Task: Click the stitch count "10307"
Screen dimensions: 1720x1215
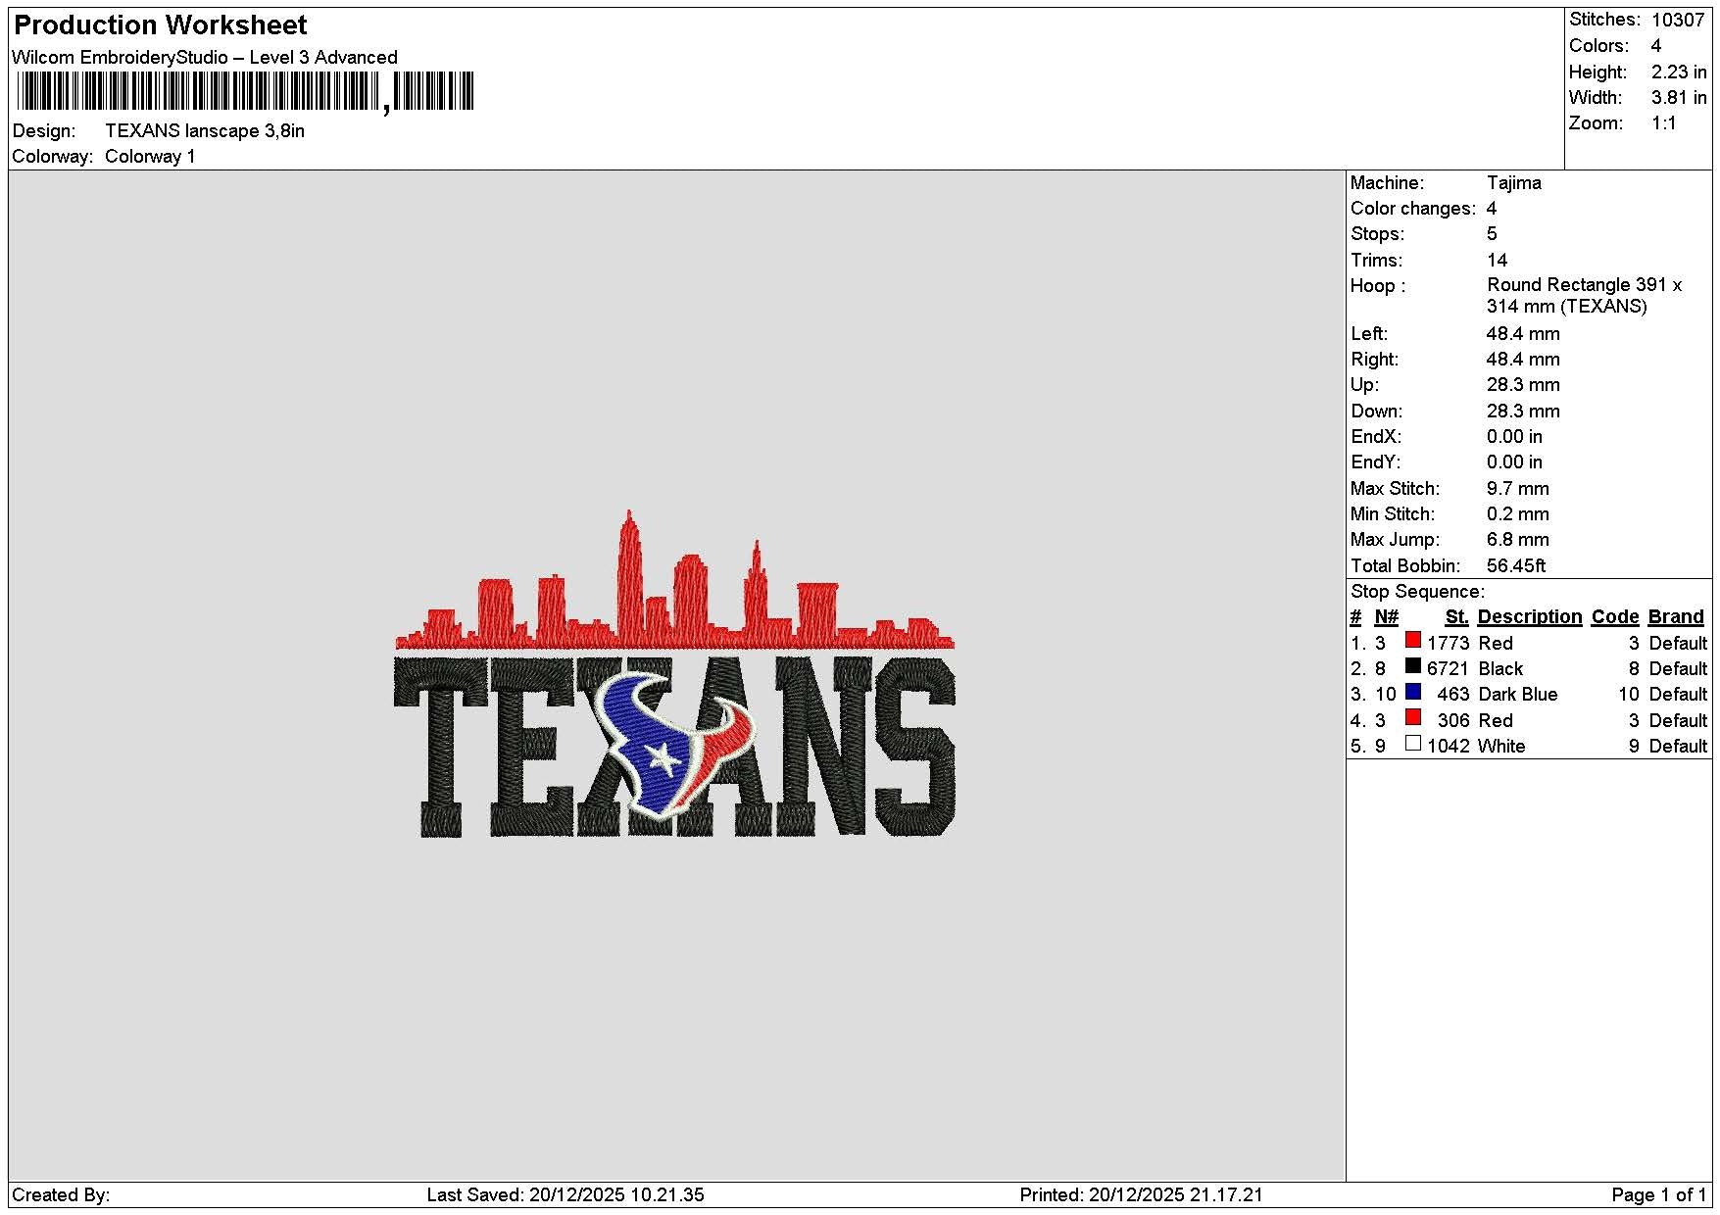Action: pos(1678,20)
